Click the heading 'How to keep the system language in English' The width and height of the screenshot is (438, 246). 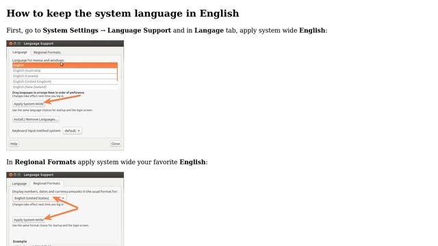click(x=123, y=13)
